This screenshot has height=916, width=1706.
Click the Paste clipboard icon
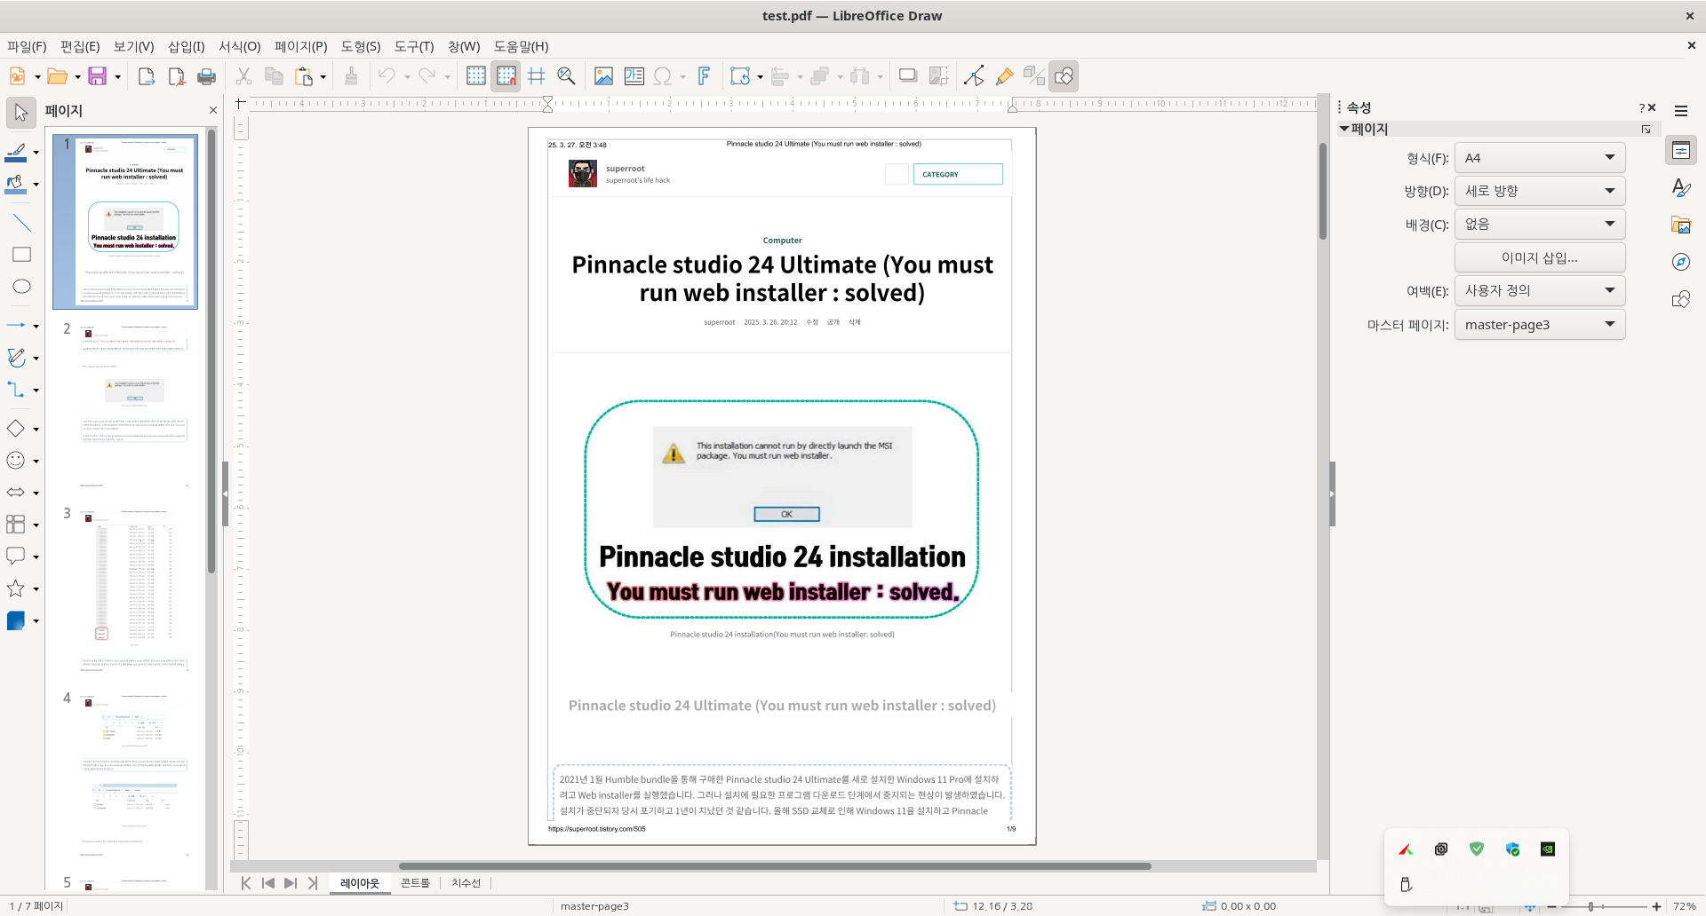[x=304, y=76]
